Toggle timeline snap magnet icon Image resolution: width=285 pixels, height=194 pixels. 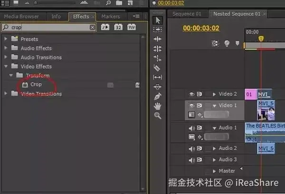(x=215, y=43)
